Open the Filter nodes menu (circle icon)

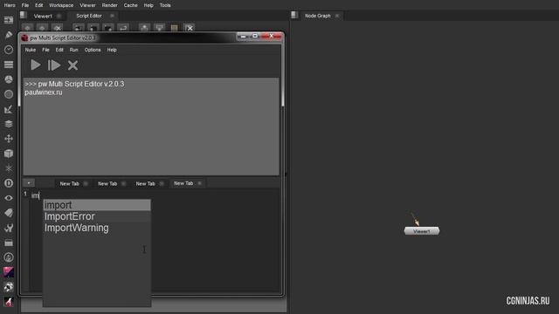pos(9,94)
